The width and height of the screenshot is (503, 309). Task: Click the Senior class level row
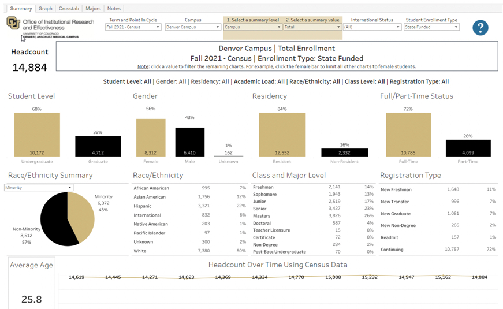[313, 209]
